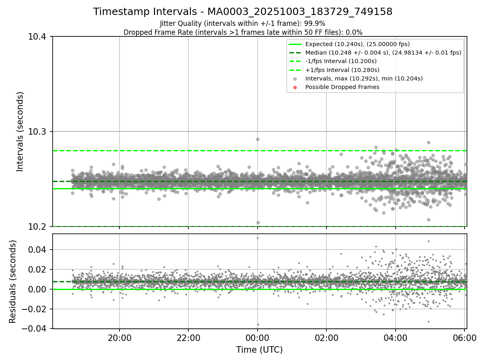Click the outlier interval point above the +1/fps line at 00:00
This screenshot has height=364, width=486.
pyautogui.click(x=258, y=139)
